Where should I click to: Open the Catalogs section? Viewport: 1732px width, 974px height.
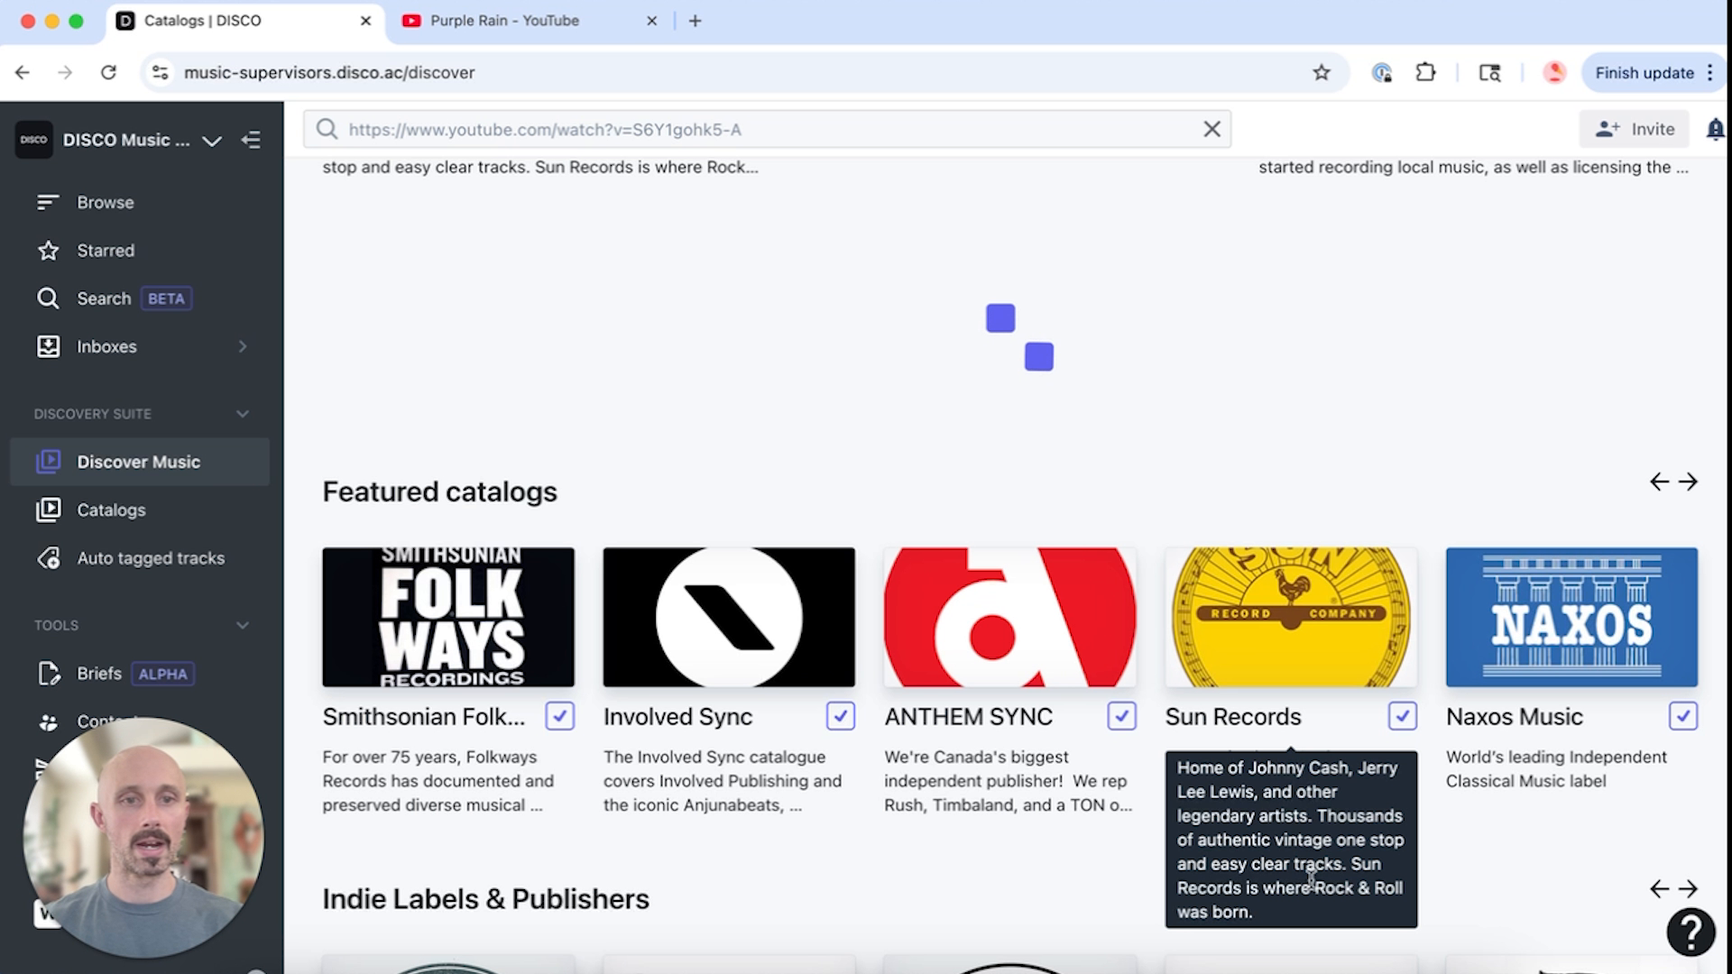pos(110,510)
